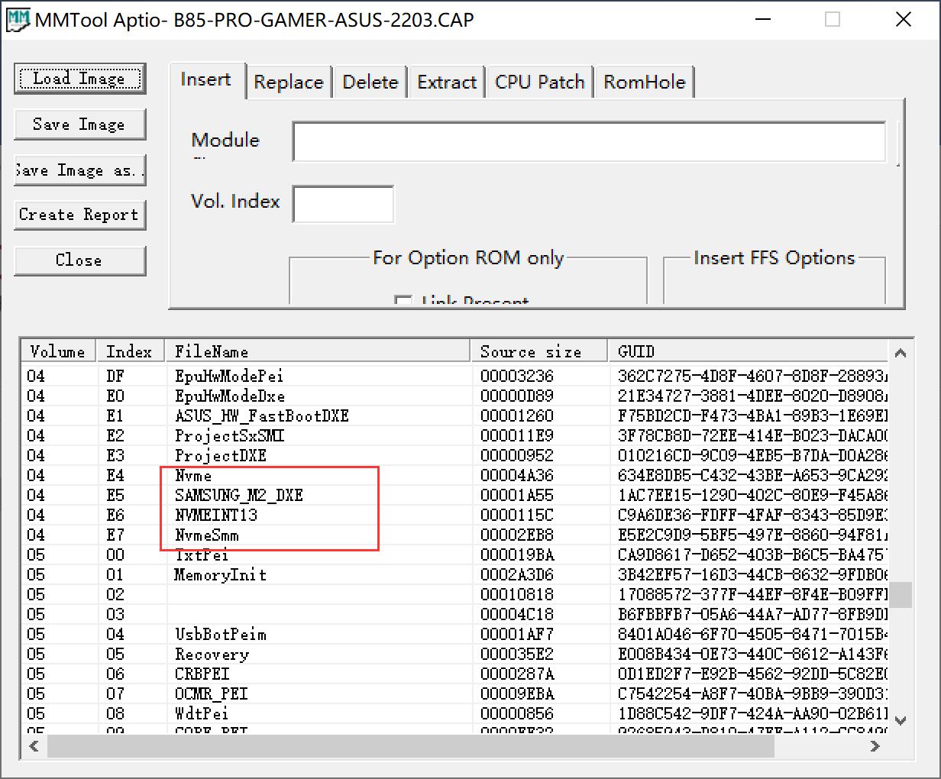Viewport: 941px width, 779px height.
Task: Click left arrow of horizontal scrollbar
Action: [34, 746]
